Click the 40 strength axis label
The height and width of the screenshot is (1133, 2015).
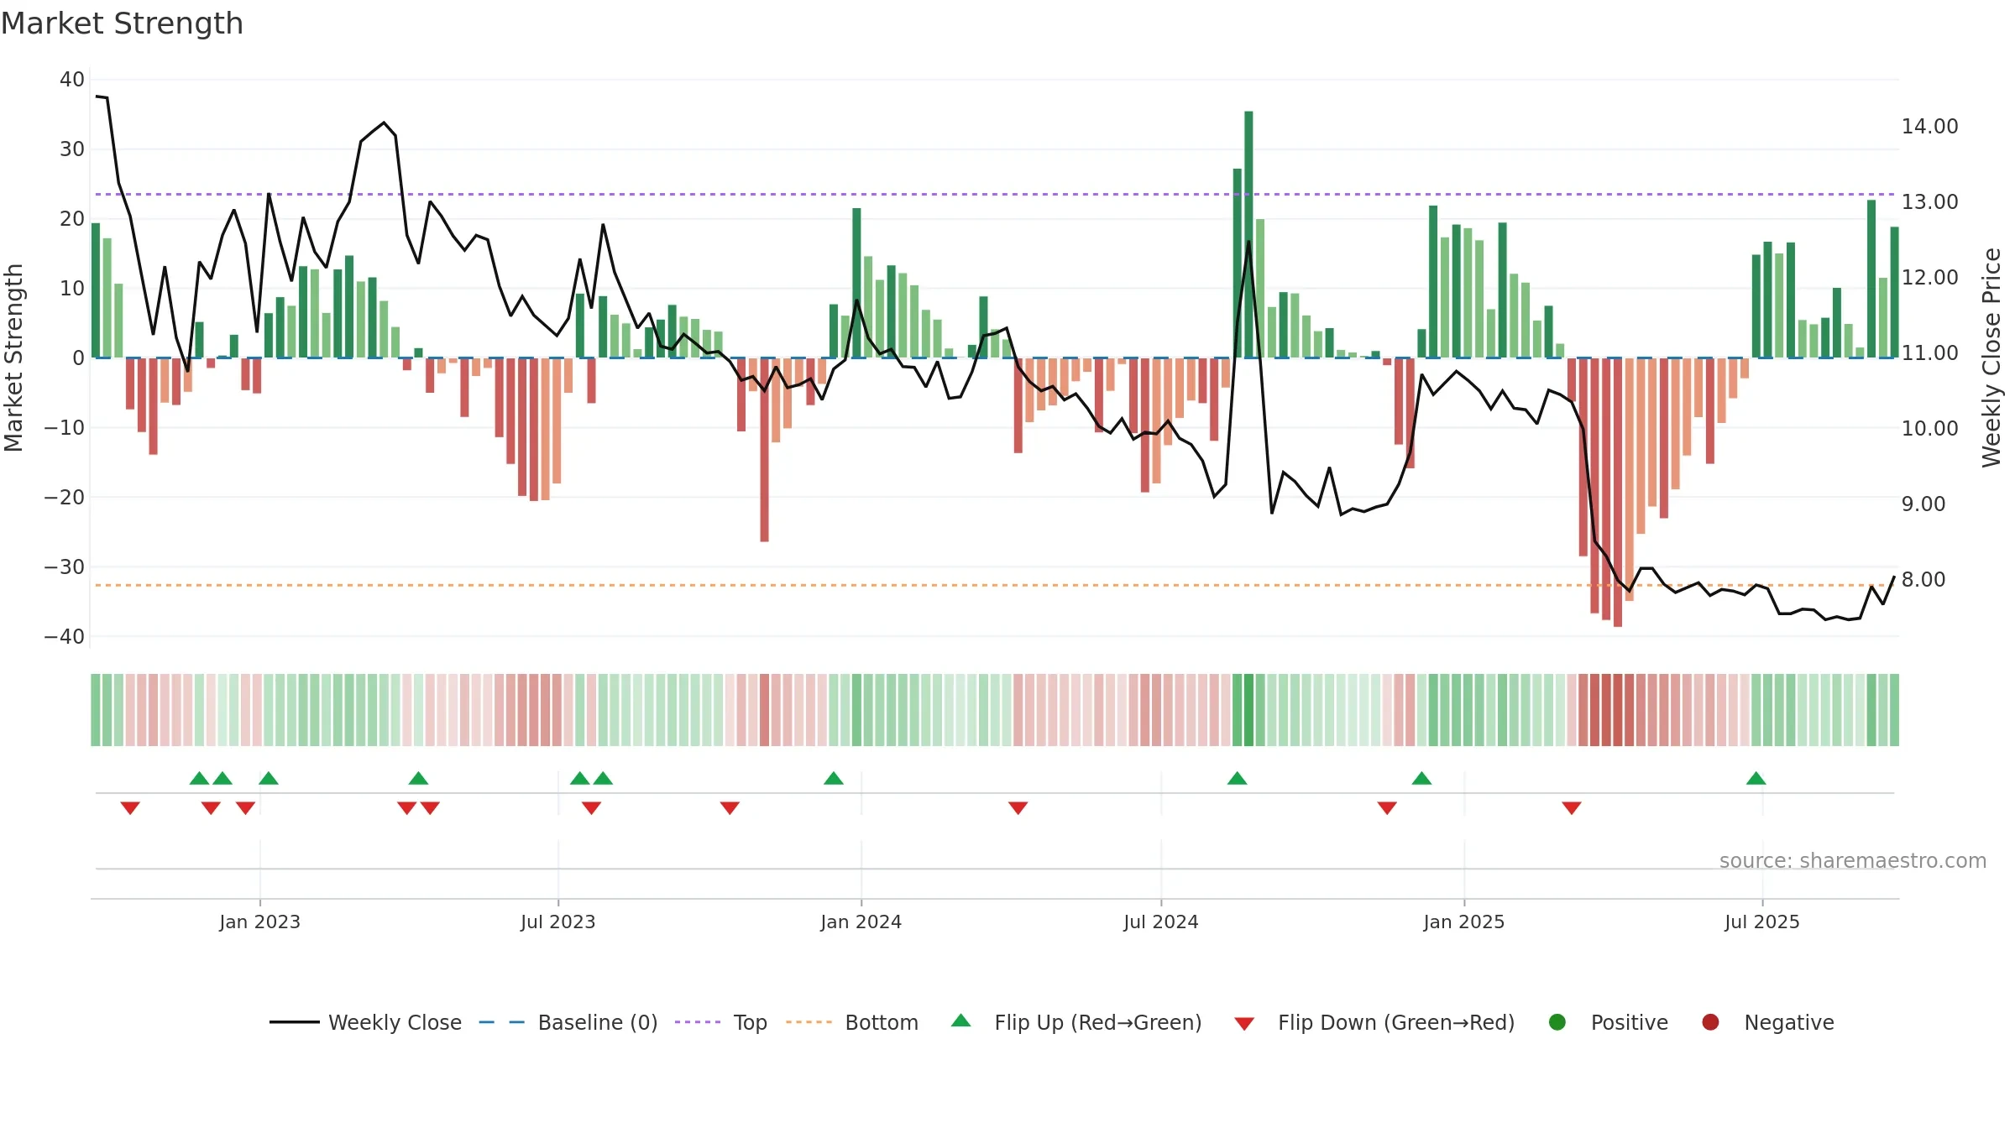(x=72, y=79)
